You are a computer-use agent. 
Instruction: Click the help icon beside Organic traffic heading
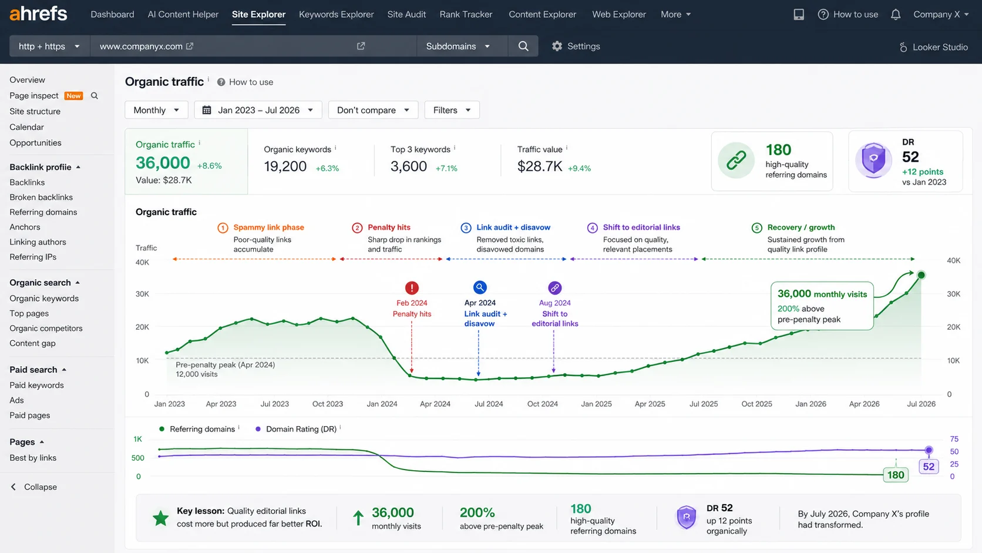coord(221,82)
